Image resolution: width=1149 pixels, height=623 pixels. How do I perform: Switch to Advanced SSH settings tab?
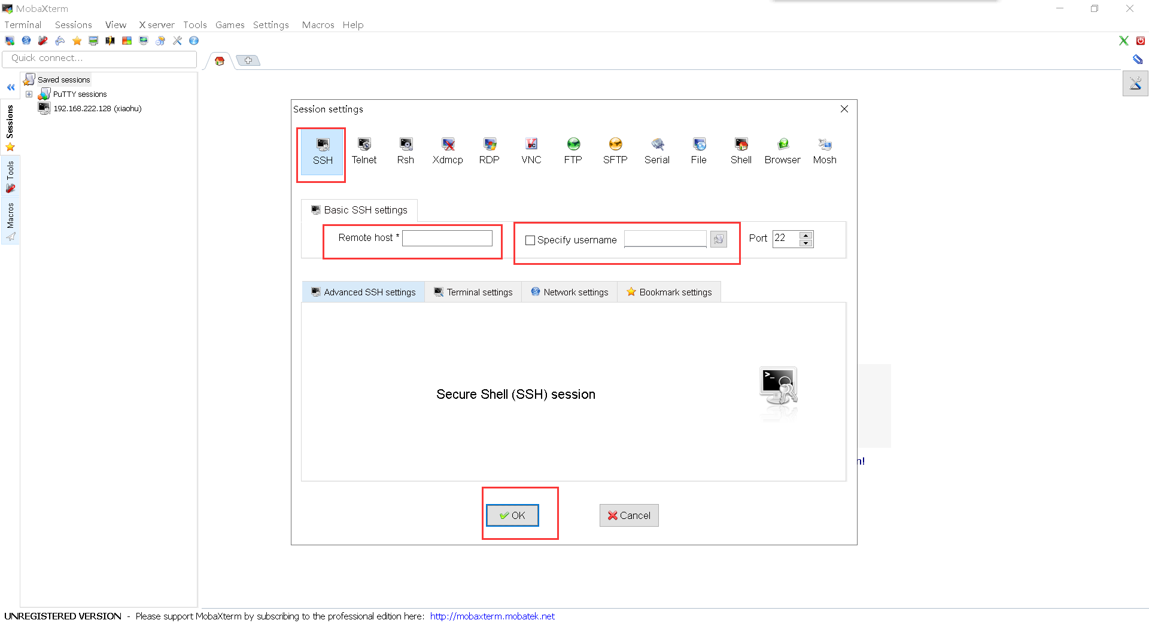click(x=364, y=292)
